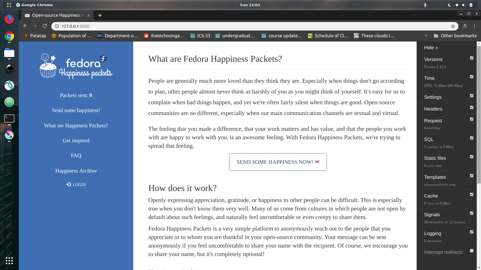Open the clock showing Sun 21:03
This screenshot has width=481, height=270.
(250, 5)
